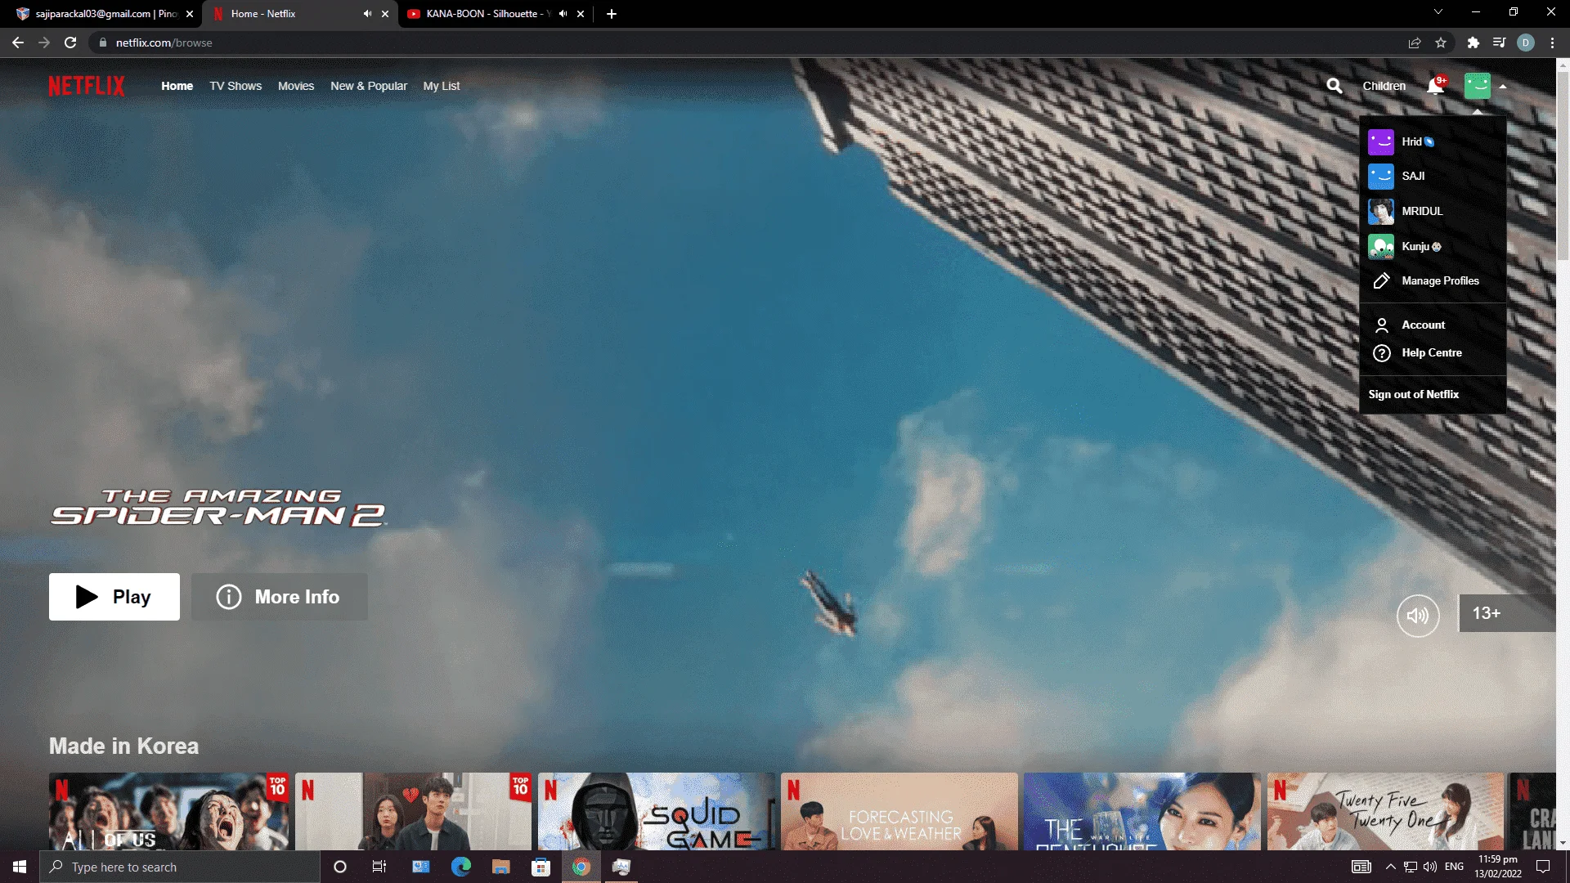Screen dimensions: 1570x883
Task: Open the tab search dropdown
Action: click(1438, 12)
